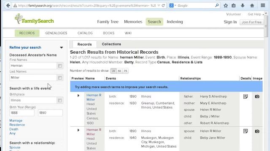
Task: Switch to the Books tab
Action: click(108, 33)
